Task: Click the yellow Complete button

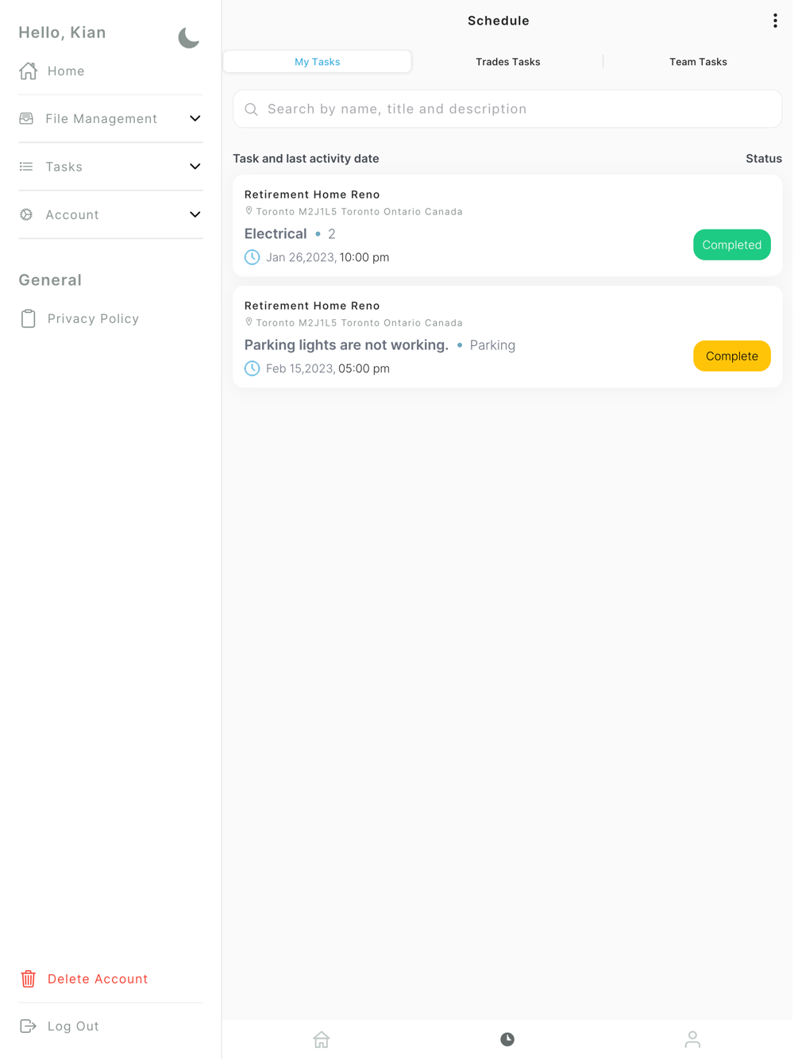Action: point(732,356)
